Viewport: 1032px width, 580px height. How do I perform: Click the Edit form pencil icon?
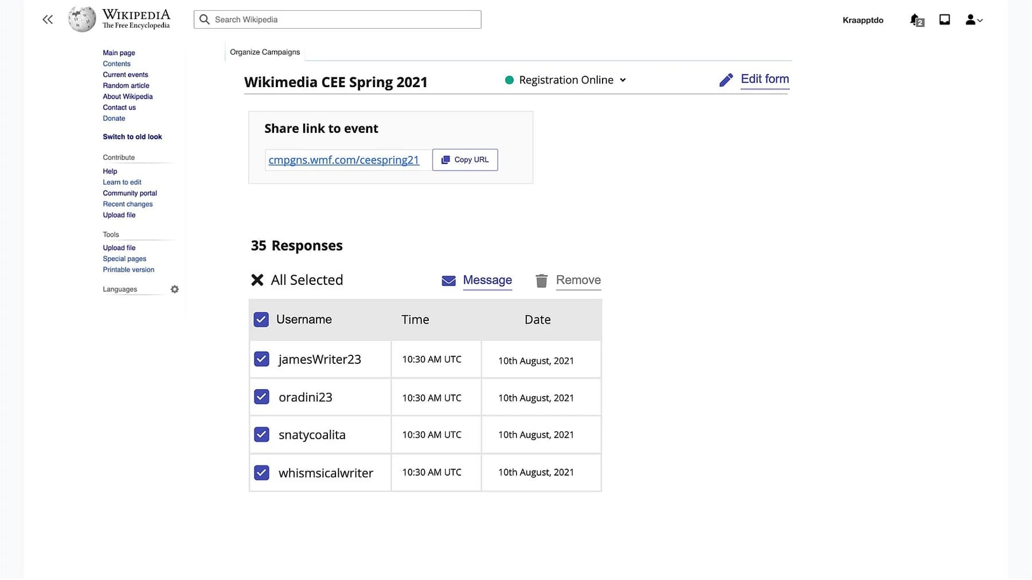726,80
